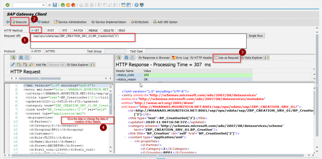Select the GET HTTP method

32,30
